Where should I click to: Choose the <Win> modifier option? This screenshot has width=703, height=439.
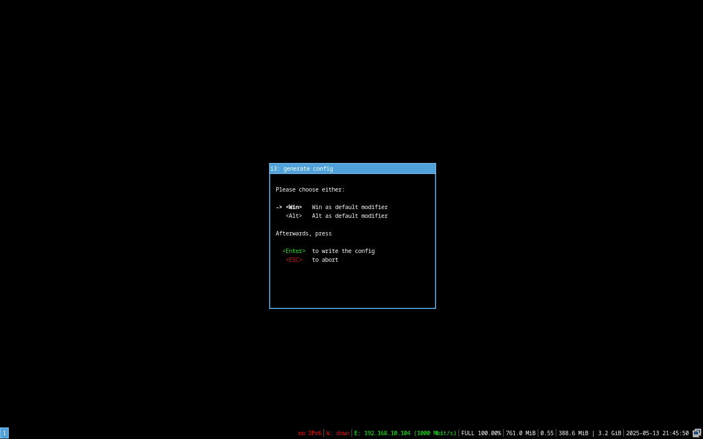click(x=294, y=207)
